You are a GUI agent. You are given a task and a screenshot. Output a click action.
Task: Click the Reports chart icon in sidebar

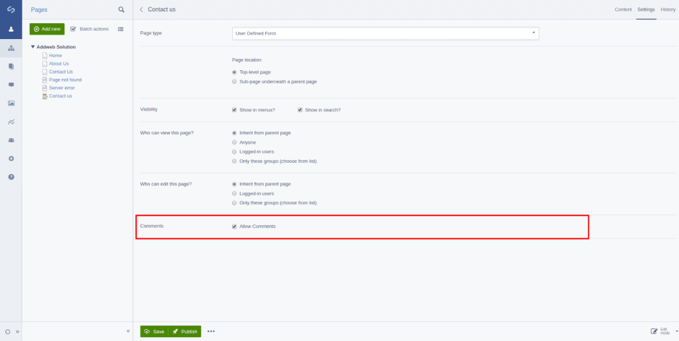pyautogui.click(x=11, y=122)
